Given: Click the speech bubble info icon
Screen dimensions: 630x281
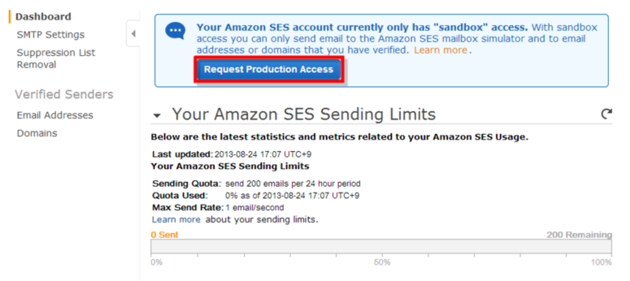Looking at the screenshot, I should coord(175,31).
